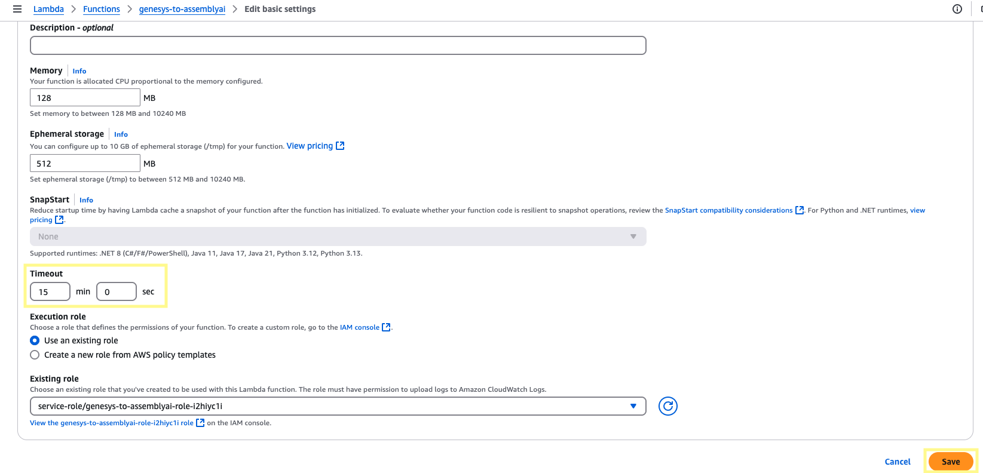This screenshot has height=473, width=983.
Task: Navigate to Functions breadcrumb
Action: (101, 9)
